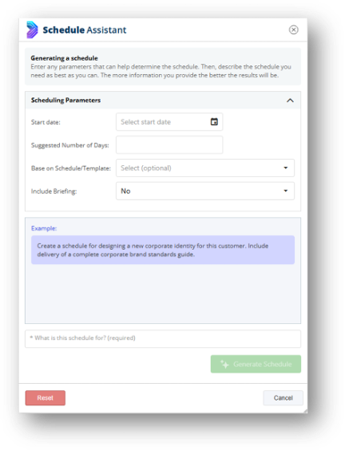The image size is (345, 450).
Task: Focus the Select start date field
Action: pos(169,122)
